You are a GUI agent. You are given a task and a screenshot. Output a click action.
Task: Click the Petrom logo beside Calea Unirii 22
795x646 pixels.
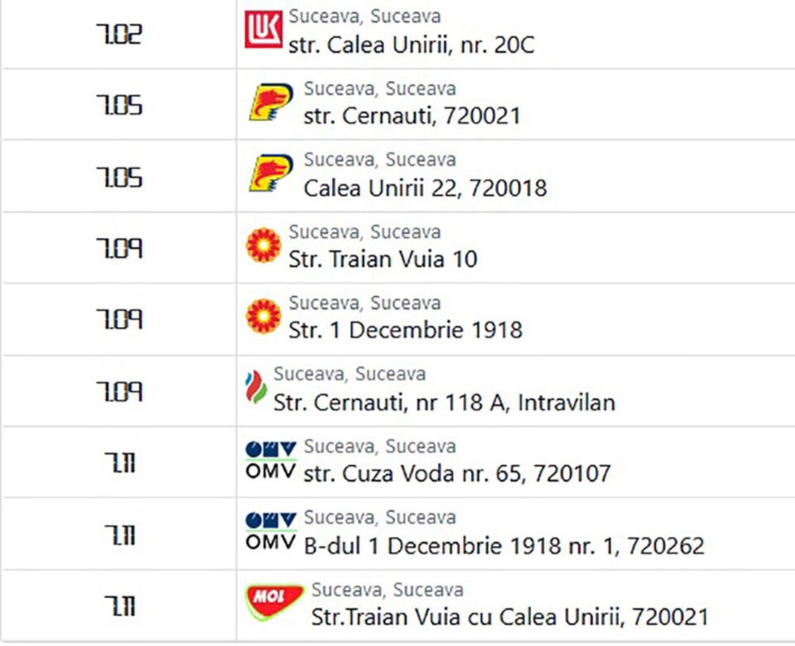pos(272,173)
